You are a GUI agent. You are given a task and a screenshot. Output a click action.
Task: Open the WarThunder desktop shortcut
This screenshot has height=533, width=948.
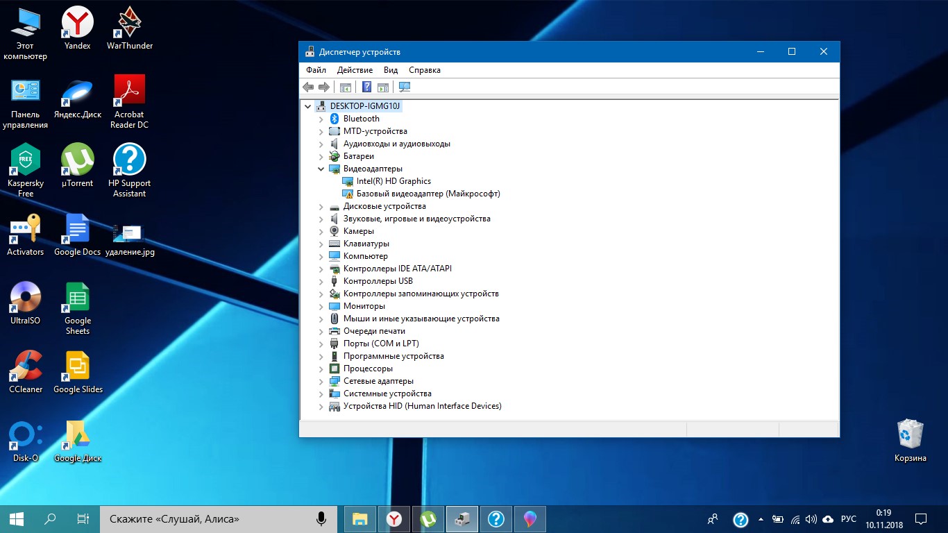pyautogui.click(x=130, y=28)
